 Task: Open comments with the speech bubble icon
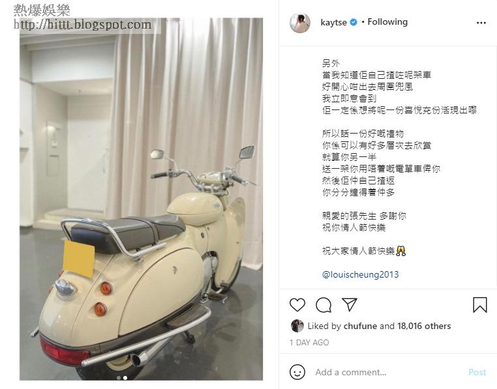click(x=324, y=305)
